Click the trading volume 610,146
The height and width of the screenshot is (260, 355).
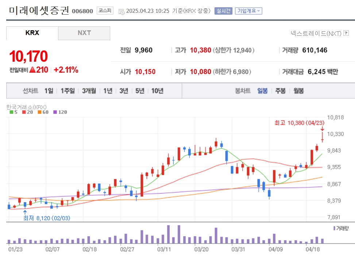tap(315, 50)
